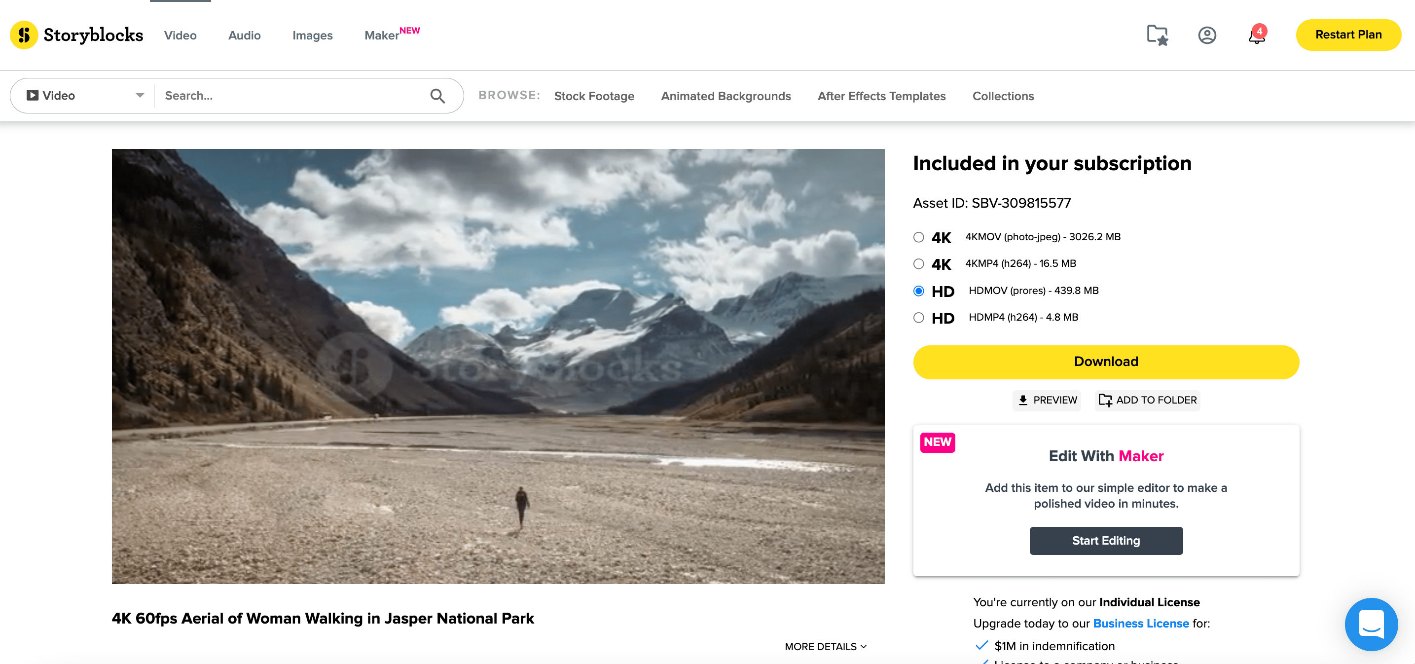Click the search magnifier icon
The image size is (1415, 664).
click(x=437, y=96)
